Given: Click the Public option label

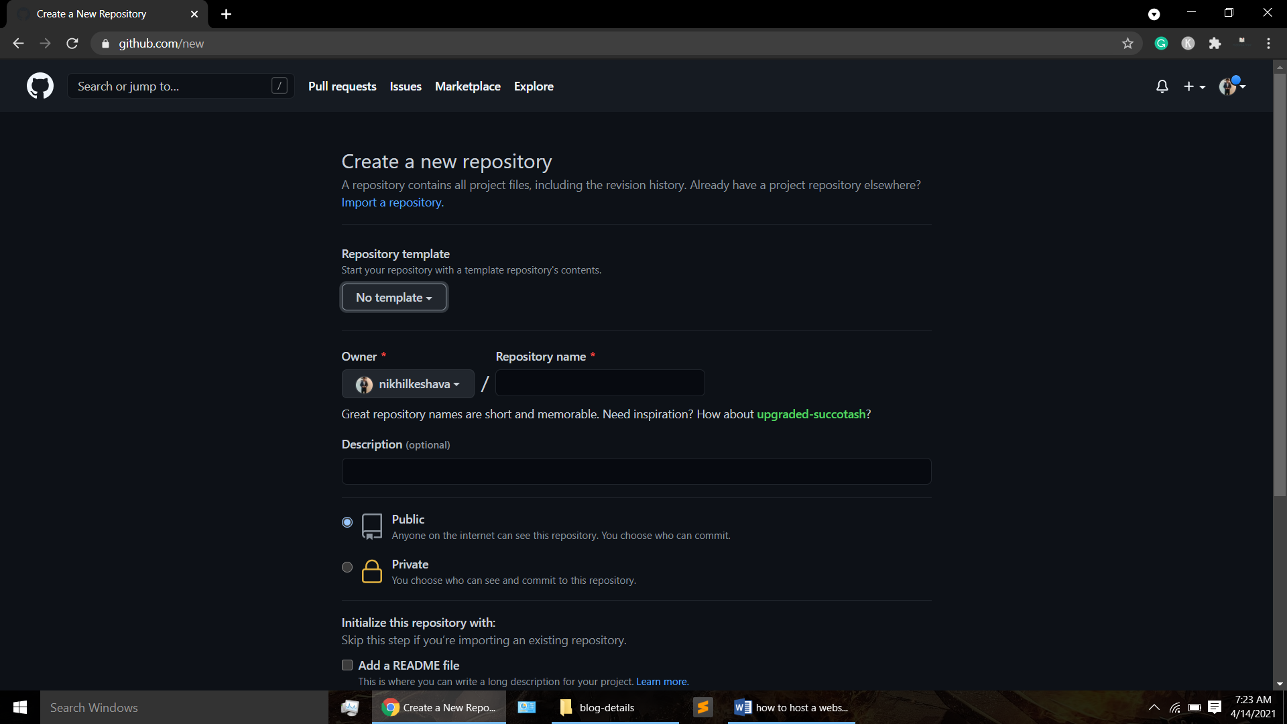Looking at the screenshot, I should 408,520.
